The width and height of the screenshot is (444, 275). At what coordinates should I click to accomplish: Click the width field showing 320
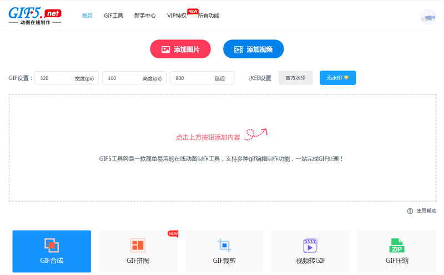pos(67,78)
